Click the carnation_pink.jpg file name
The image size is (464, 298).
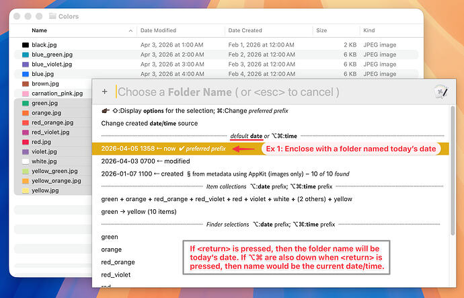tap(57, 94)
